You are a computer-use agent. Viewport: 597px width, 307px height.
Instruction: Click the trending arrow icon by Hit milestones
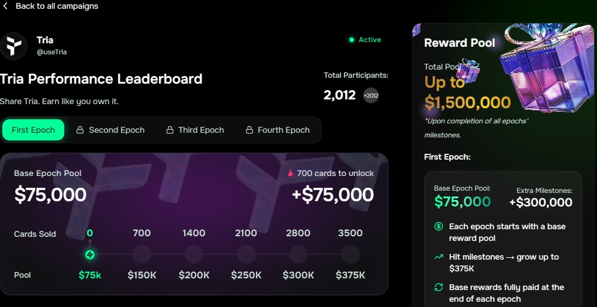439,257
